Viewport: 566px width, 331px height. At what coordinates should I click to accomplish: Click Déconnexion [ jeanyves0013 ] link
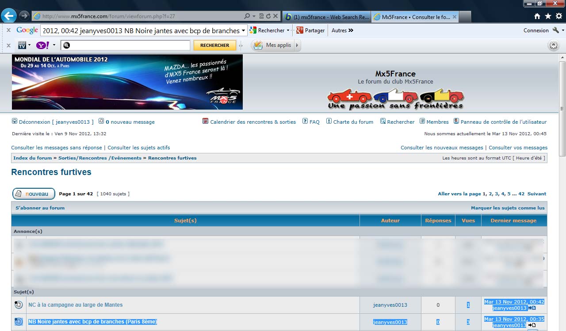point(57,122)
